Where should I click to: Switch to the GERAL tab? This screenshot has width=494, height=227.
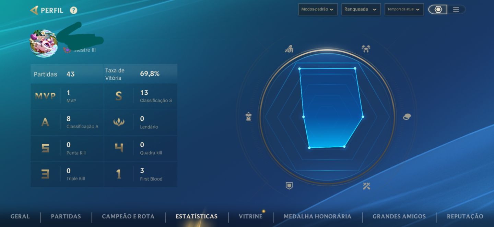click(x=20, y=216)
